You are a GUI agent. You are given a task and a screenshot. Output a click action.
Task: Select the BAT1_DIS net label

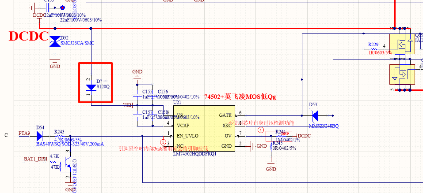tap(35, 159)
